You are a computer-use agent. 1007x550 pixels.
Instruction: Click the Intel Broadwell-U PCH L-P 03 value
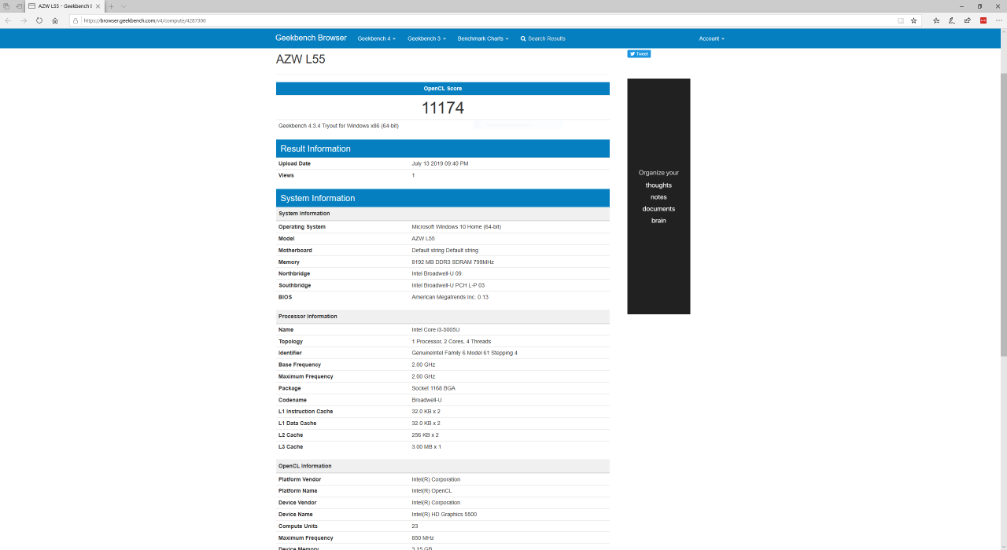[448, 285]
